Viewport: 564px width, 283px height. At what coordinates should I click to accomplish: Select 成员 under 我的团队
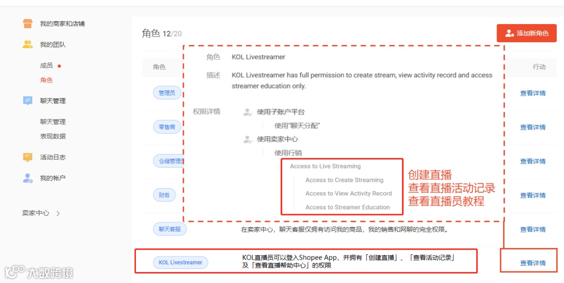pyautogui.click(x=46, y=65)
